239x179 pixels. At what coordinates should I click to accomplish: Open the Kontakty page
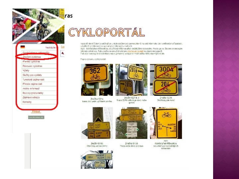pyautogui.click(x=39, y=102)
